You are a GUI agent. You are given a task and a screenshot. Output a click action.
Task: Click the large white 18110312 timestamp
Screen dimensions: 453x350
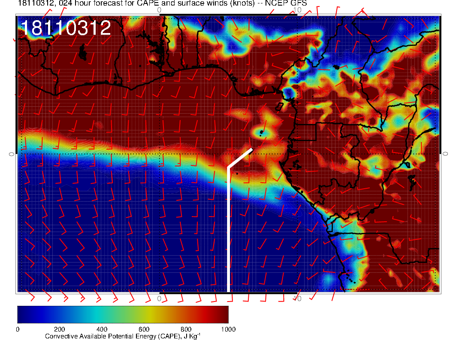point(66,28)
